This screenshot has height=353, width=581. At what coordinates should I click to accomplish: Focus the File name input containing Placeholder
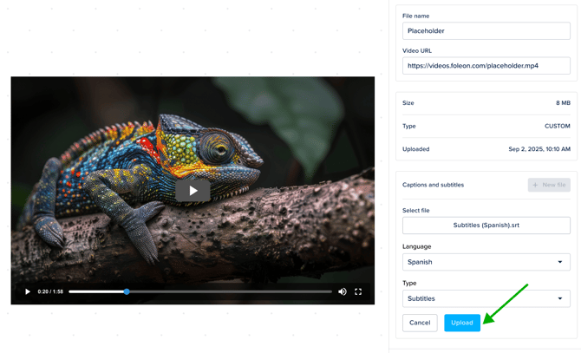[x=486, y=31]
